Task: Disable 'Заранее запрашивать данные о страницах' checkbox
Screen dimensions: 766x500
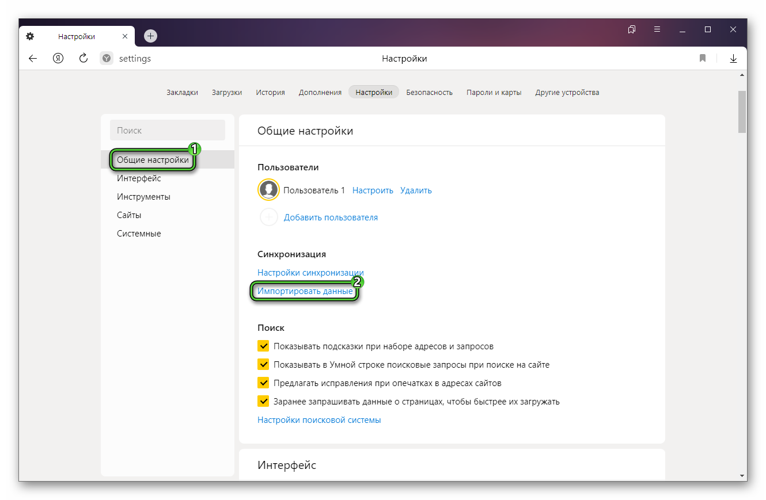Action: [x=263, y=402]
